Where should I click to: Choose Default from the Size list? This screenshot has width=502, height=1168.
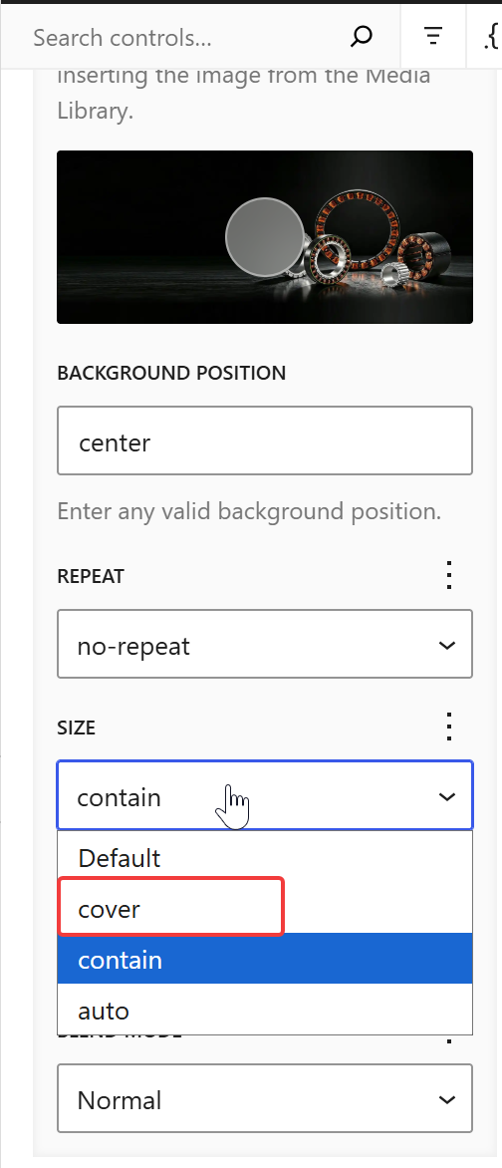coord(264,857)
